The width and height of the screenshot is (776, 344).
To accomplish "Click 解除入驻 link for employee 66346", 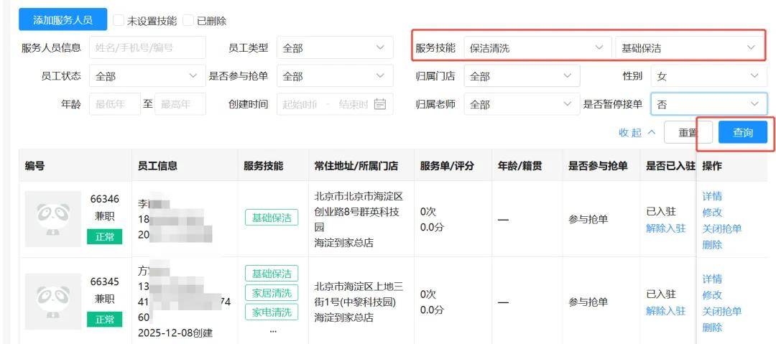I will click(x=666, y=228).
